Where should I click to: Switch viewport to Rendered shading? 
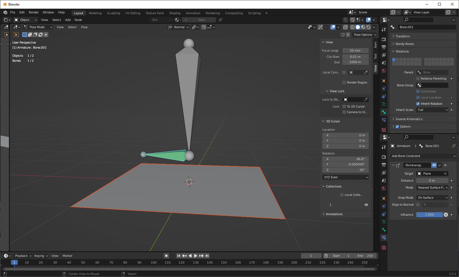368,27
